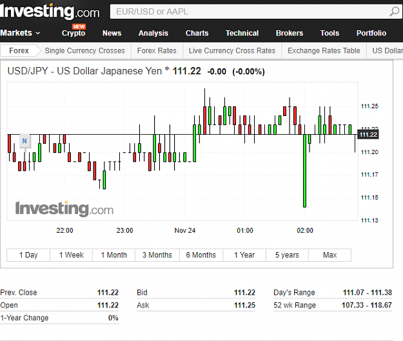
Task: Open the Investing.com logo homepage
Action: tap(50, 12)
